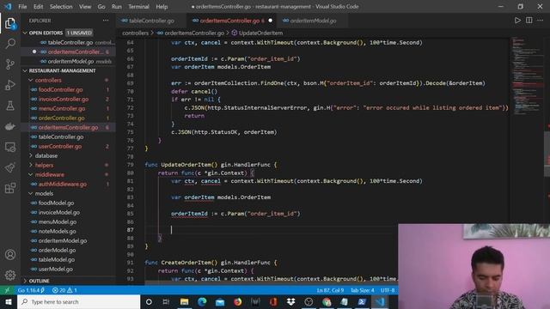Viewport: 550px width, 309px height.
Task: Open userController.go in explorer
Action: click(x=60, y=146)
